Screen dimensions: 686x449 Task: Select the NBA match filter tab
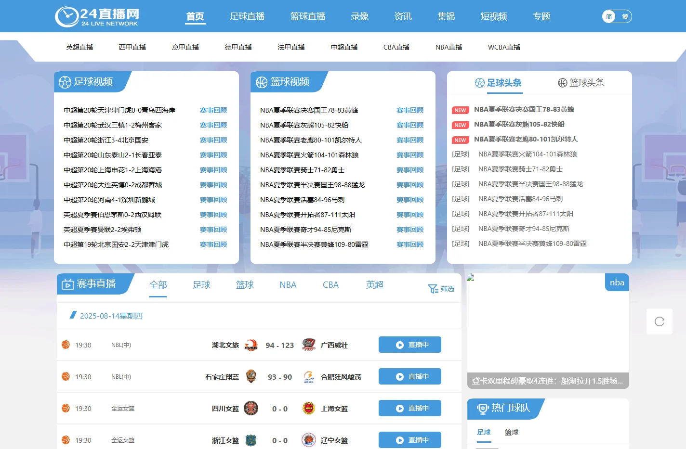[288, 285]
